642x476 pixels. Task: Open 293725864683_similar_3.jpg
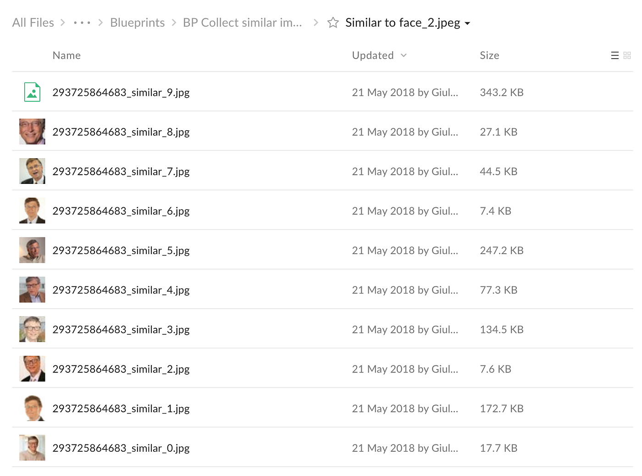pos(121,329)
